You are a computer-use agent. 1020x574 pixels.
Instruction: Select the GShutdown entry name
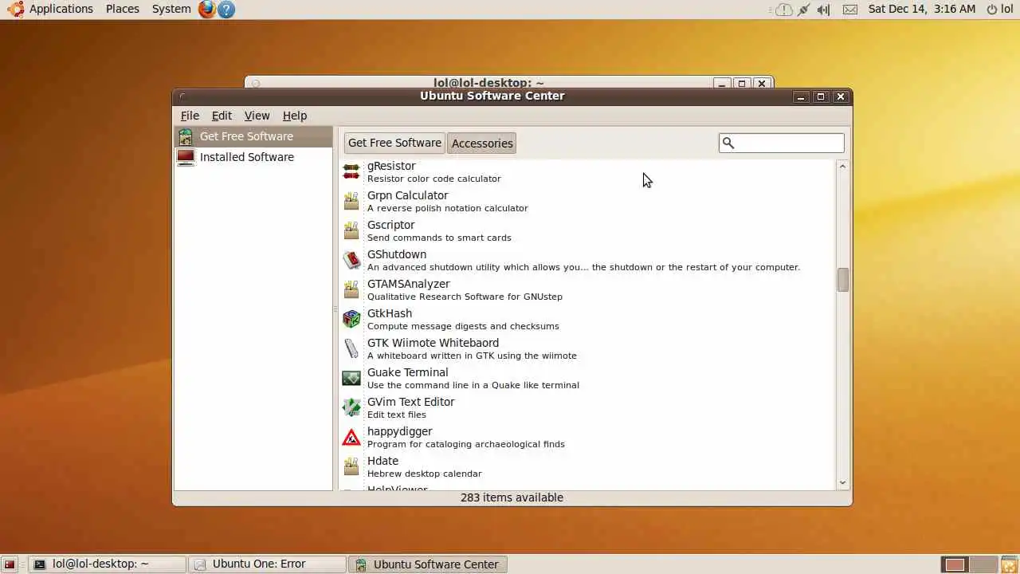click(397, 254)
